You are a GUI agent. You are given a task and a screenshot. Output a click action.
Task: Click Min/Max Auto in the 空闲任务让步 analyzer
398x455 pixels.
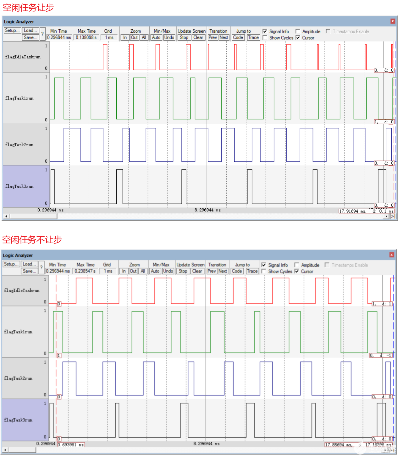coord(156,37)
